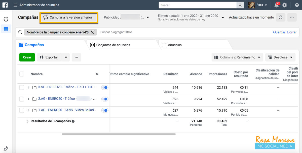Screen dimensions: 302x153
Task: Click the help question mark icon
Action: (x=297, y=5)
